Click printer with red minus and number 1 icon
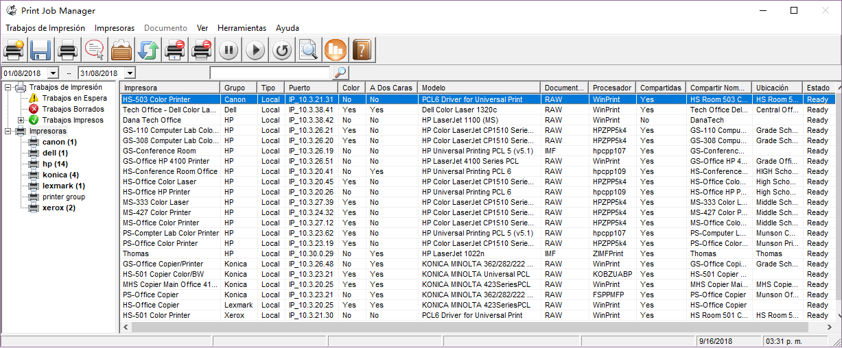The height and width of the screenshot is (348, 842). (x=175, y=50)
